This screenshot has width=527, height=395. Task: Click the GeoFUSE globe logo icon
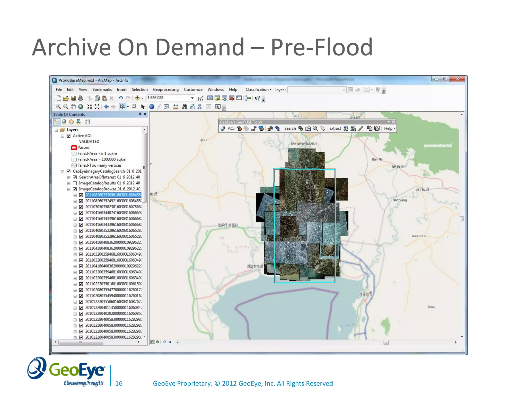tap(223, 128)
